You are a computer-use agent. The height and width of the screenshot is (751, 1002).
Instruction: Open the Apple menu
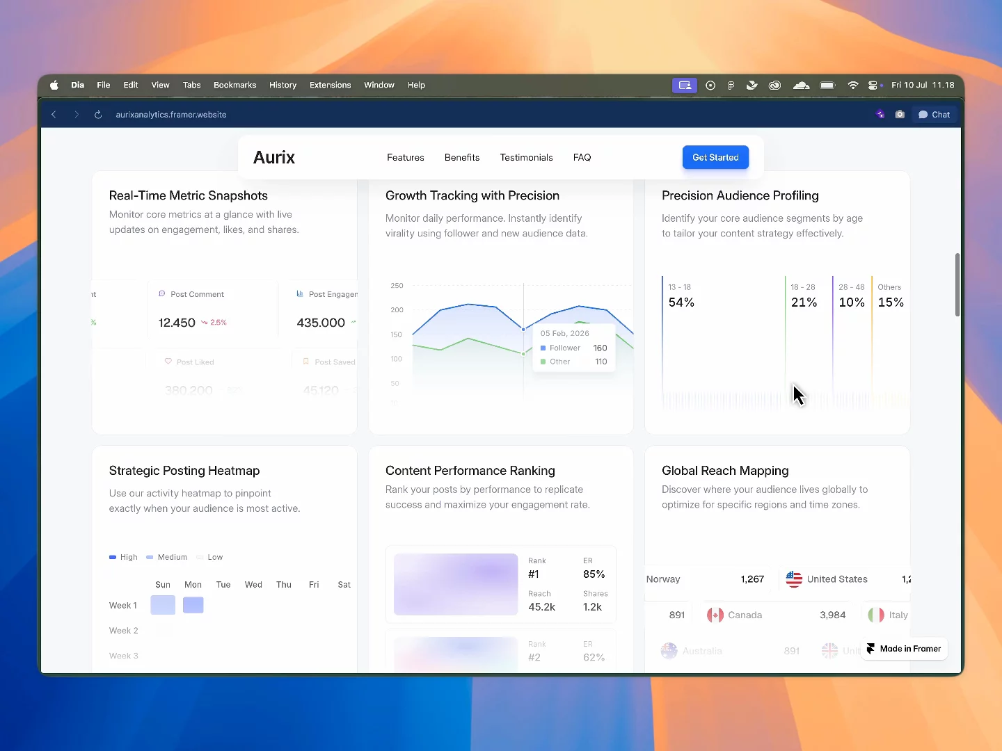click(x=54, y=85)
